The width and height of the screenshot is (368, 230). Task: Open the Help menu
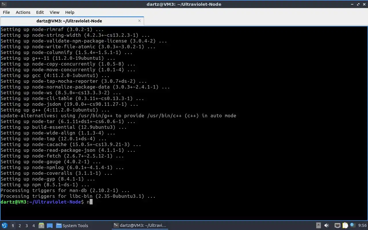[70, 12]
